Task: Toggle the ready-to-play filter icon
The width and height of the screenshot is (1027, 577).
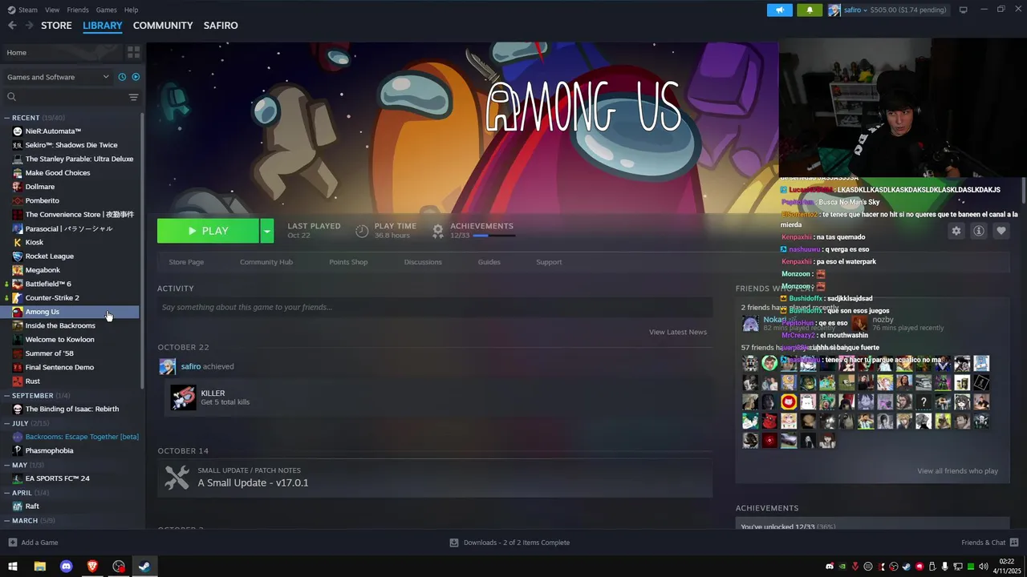Action: point(136,77)
